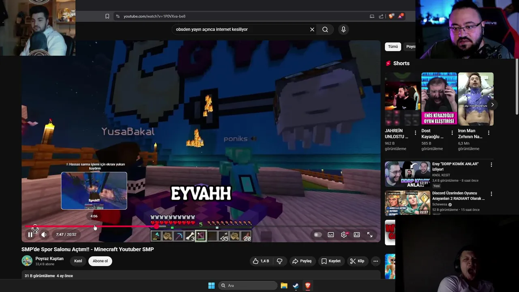Open site settings icon beside the URL
Viewport: 519px width, 292px height.
(x=118, y=16)
